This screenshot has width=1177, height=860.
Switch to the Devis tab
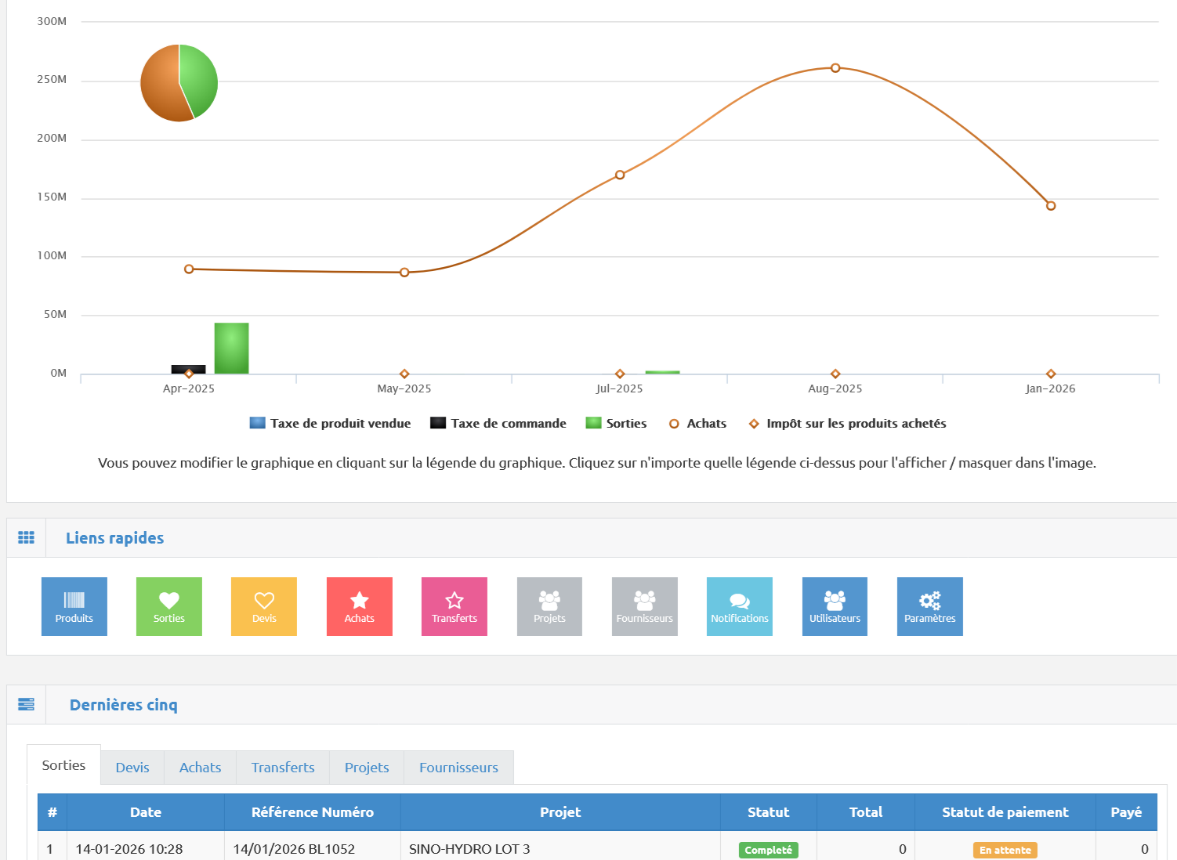[132, 768]
